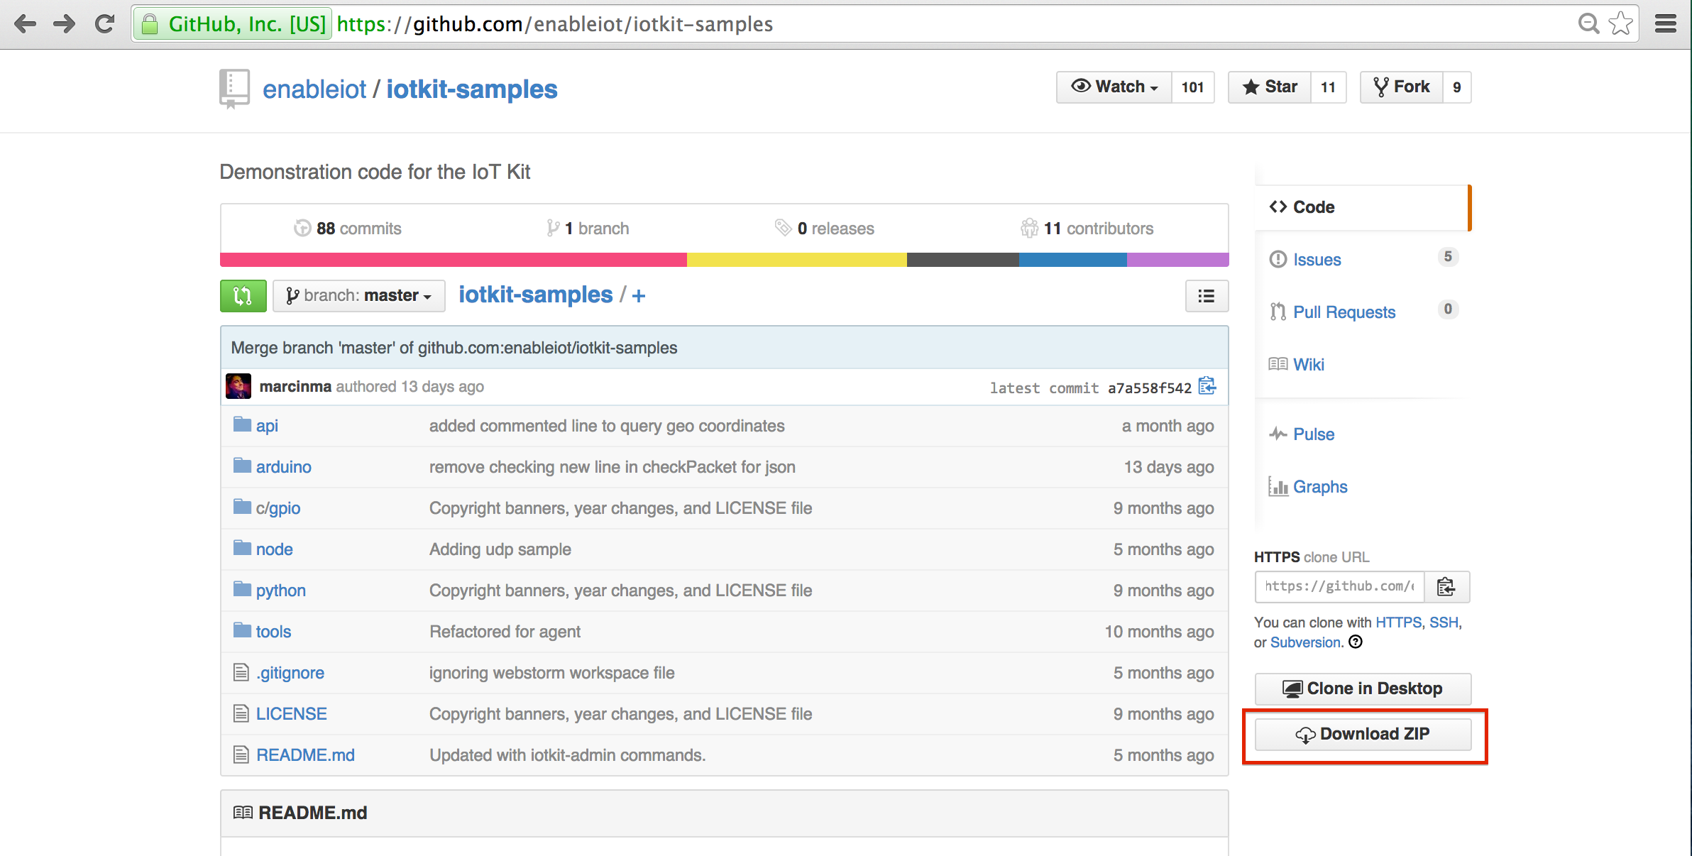
Task: Open the arduino folder
Action: click(x=283, y=466)
